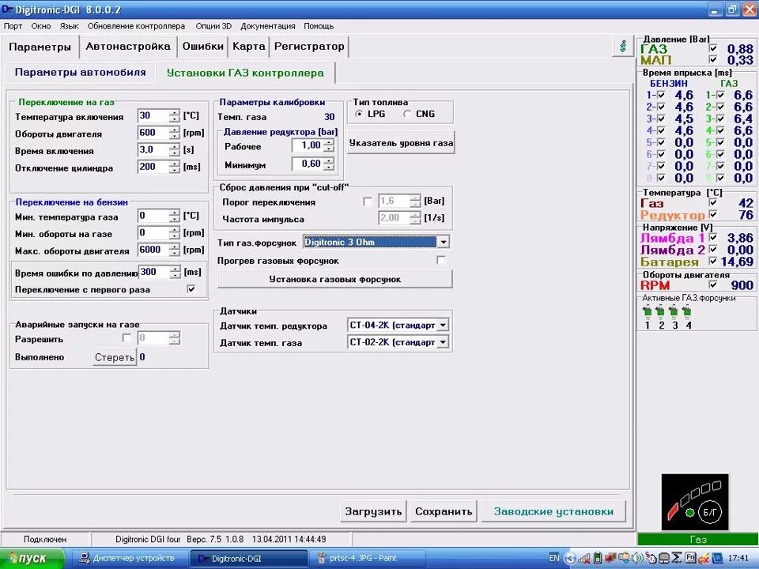Click active gas injector icon 2

point(660,311)
